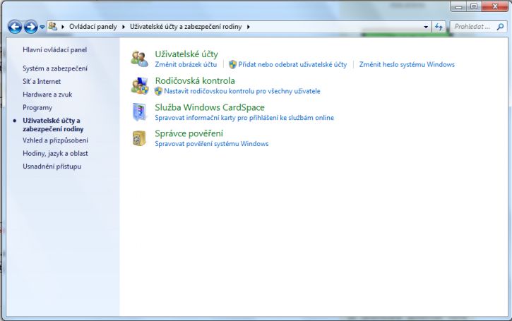
Task: Expand arrow after Ovládací panely breadcrumb
Action: coord(124,27)
